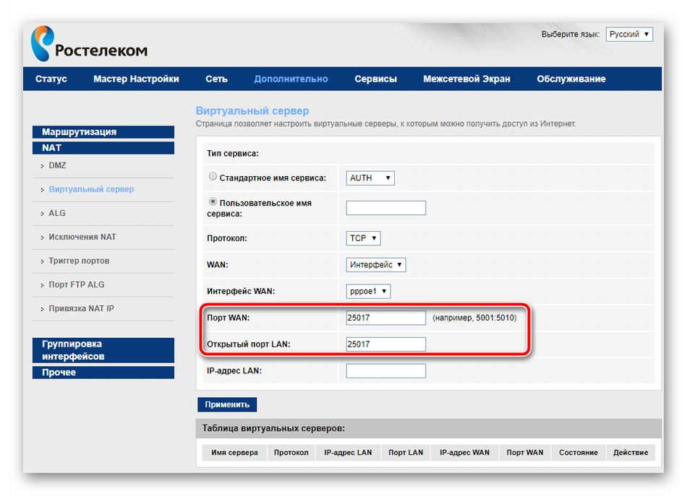Open the DMZ sidebar link
This screenshot has height=496, width=687.
point(57,165)
